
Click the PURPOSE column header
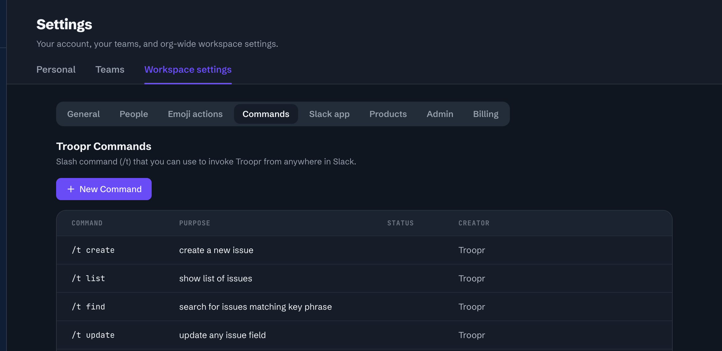[x=195, y=223]
